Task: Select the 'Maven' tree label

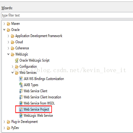Action: (16, 24)
